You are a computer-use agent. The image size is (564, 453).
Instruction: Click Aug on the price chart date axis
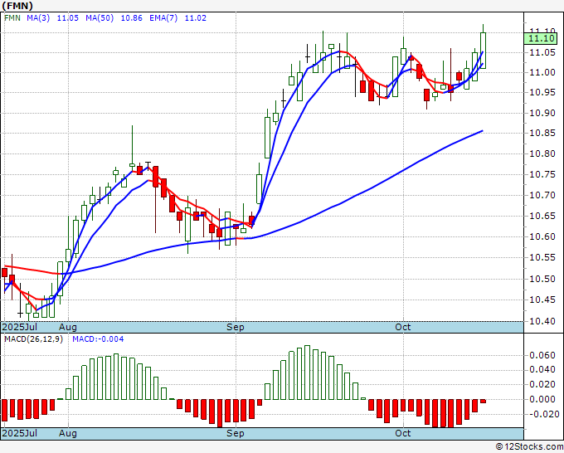tap(68, 327)
